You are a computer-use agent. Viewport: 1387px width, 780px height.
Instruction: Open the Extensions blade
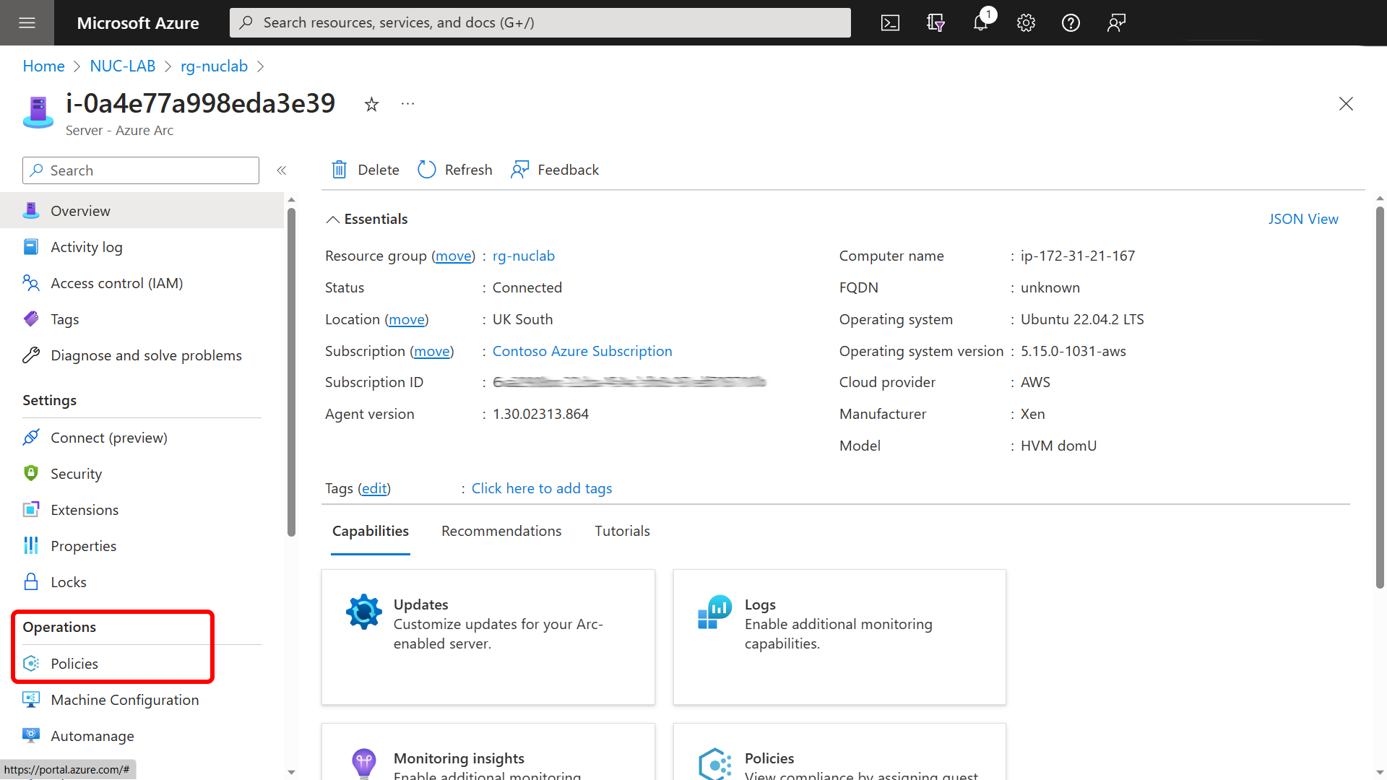click(x=85, y=509)
